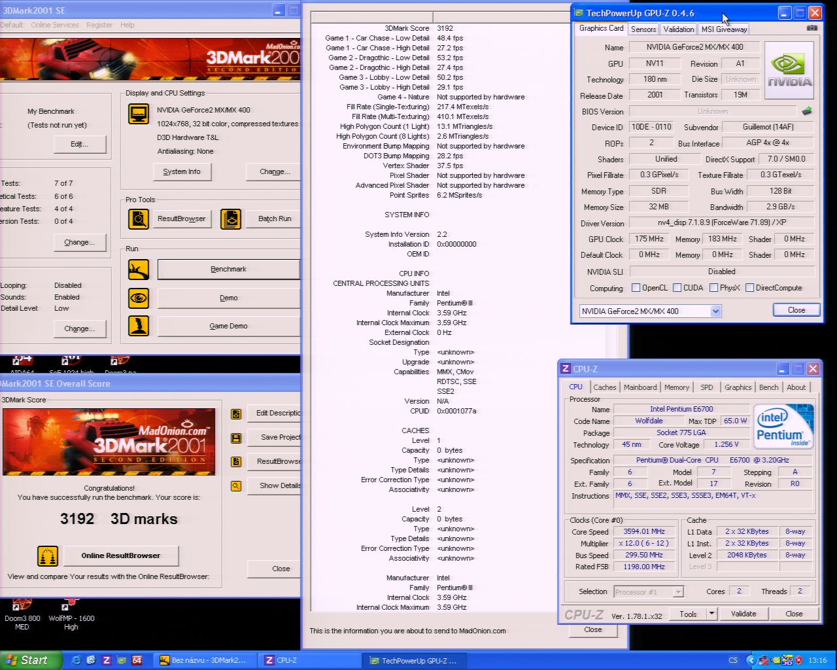
Task: Click the Game Demo button
Action: click(228, 326)
